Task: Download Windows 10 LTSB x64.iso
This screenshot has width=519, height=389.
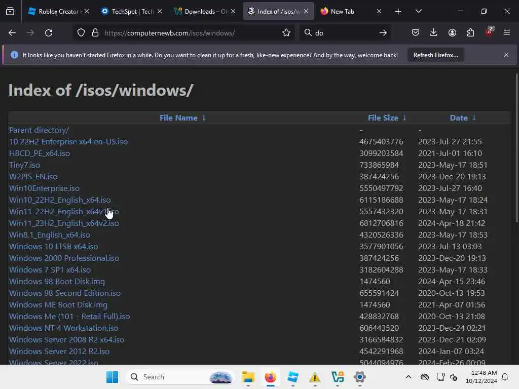Action: pos(54,247)
